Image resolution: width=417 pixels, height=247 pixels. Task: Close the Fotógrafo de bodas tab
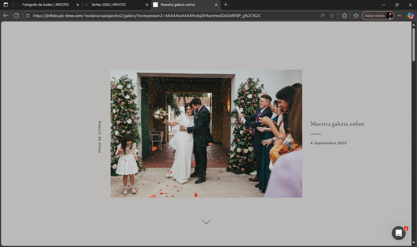tap(78, 5)
